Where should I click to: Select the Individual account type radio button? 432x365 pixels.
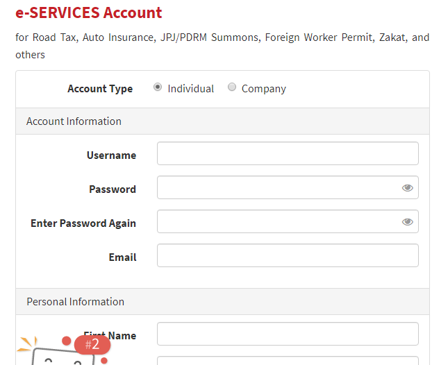pyautogui.click(x=158, y=87)
